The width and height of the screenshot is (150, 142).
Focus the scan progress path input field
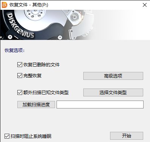(100, 104)
